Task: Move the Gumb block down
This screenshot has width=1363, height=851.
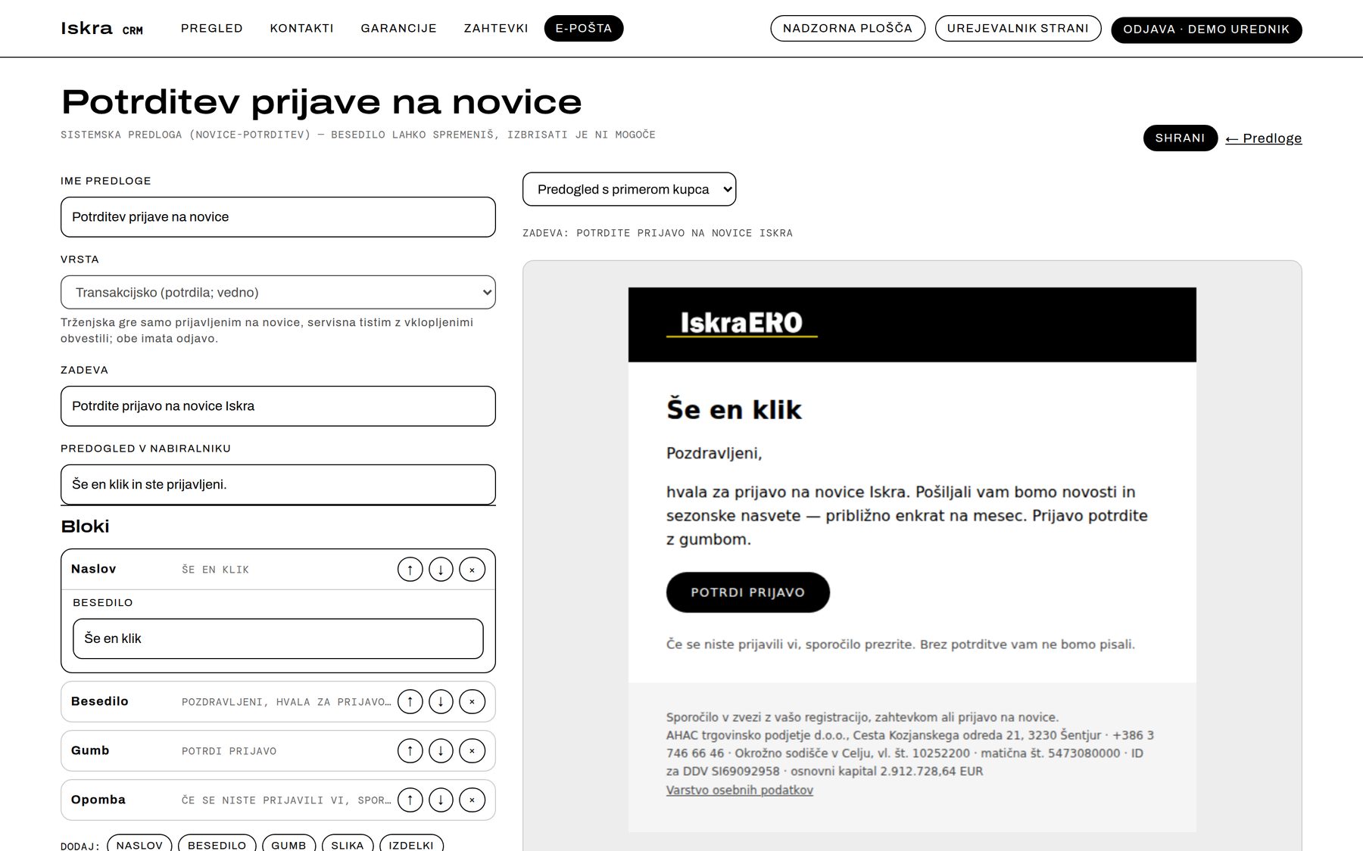Action: 441,751
